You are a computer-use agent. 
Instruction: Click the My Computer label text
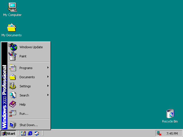point(12,15)
